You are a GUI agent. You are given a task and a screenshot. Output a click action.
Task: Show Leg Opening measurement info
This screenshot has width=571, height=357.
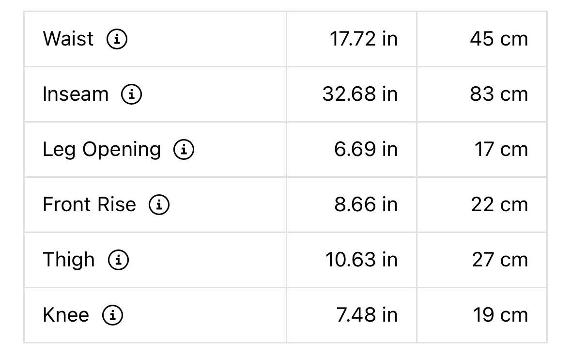(x=184, y=149)
